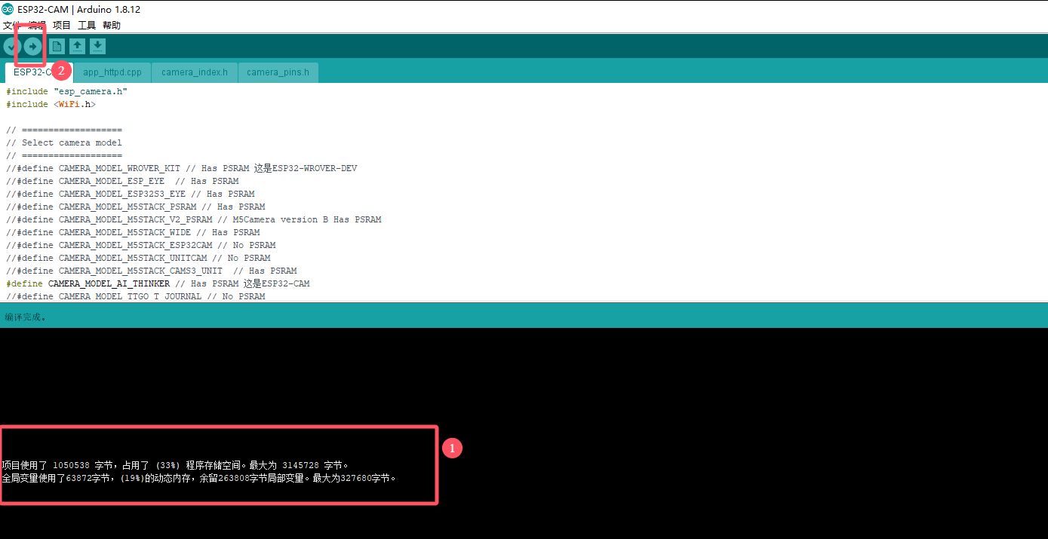The height and width of the screenshot is (539, 1048).
Task: Click the CAMERA_MODEL_ESP32S3_EYE define line
Action: point(131,194)
